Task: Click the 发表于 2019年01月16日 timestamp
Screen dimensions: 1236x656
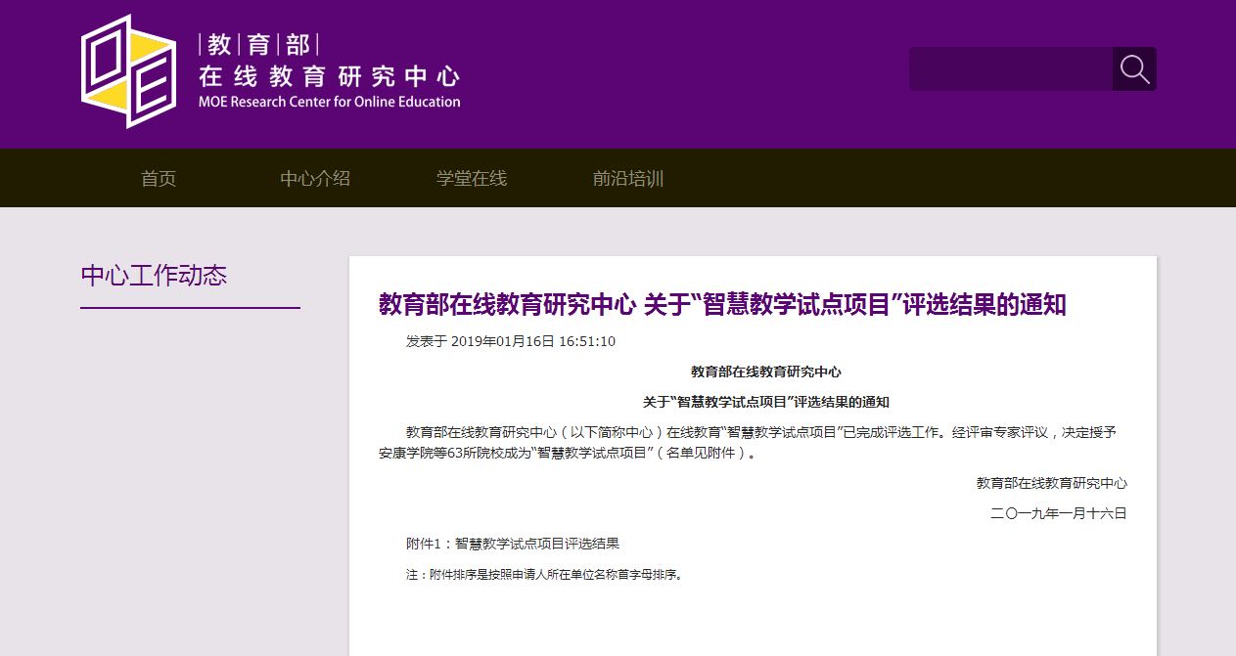Action: point(511,341)
